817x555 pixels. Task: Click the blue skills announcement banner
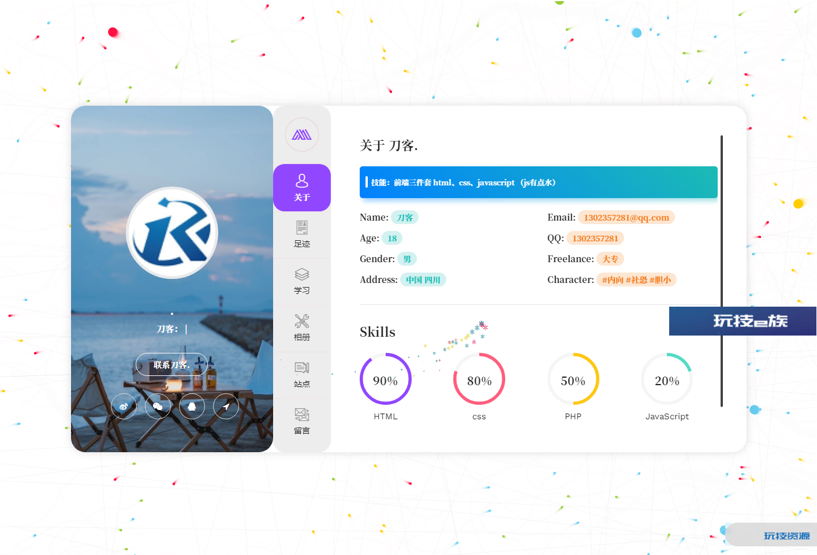539,182
